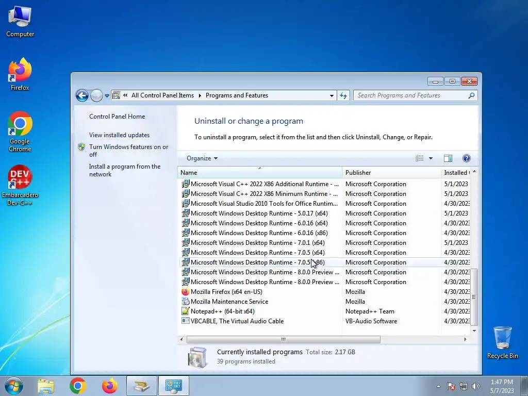The width and height of the screenshot is (528, 396).
Task: Open Install a program from the network
Action: (125, 170)
